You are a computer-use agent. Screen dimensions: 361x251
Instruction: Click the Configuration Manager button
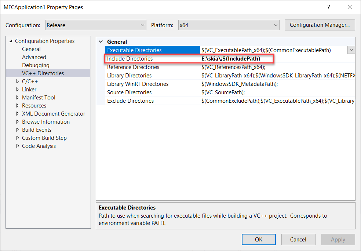coord(320,25)
